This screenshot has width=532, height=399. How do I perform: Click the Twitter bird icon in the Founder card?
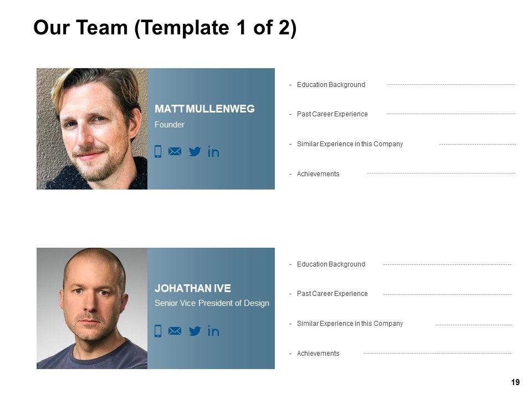click(x=195, y=151)
